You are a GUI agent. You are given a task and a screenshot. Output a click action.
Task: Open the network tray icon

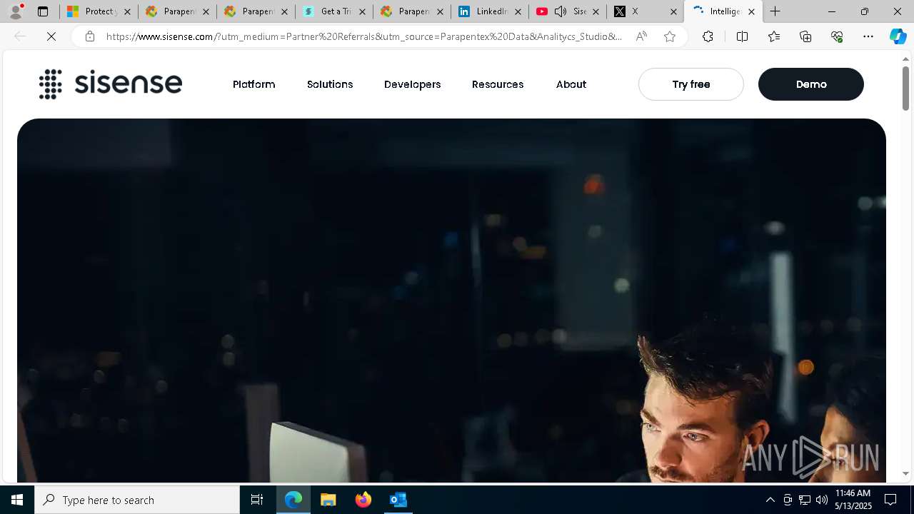(x=805, y=500)
